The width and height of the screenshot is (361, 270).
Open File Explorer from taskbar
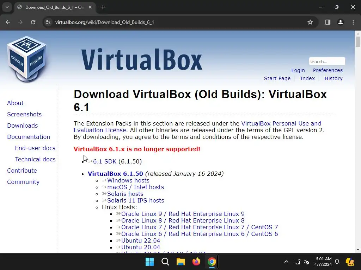coord(181,262)
